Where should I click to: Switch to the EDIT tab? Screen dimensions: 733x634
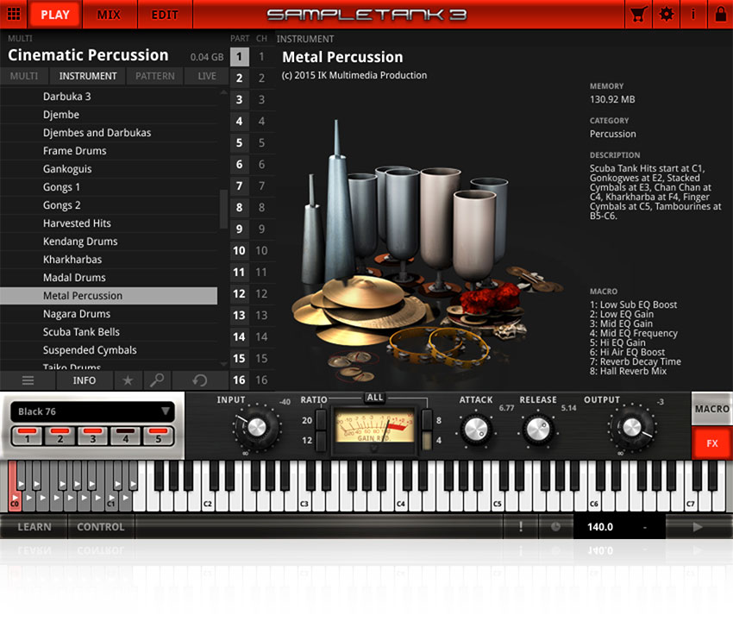coord(165,14)
